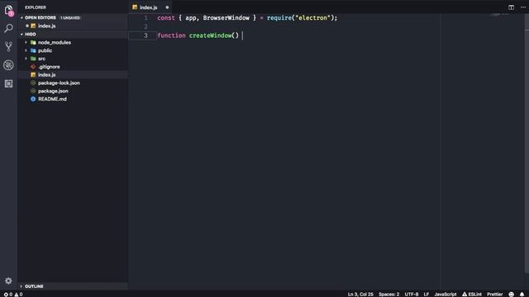The width and height of the screenshot is (529, 297).
Task: Click the src folder icon
Action: [x=33, y=59]
